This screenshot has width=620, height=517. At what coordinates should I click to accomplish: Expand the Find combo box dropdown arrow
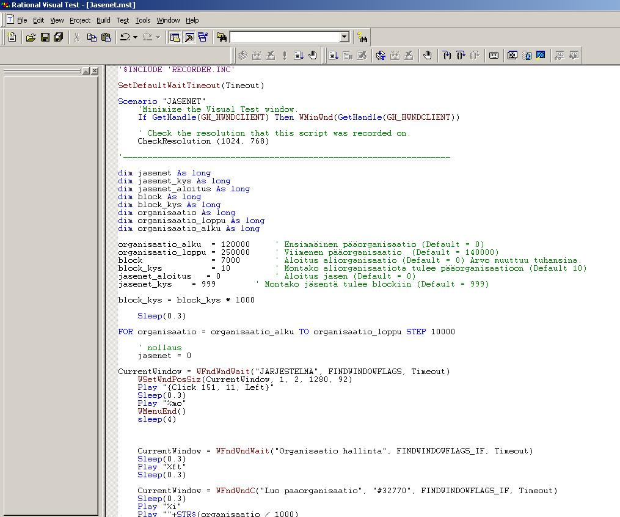(345, 37)
